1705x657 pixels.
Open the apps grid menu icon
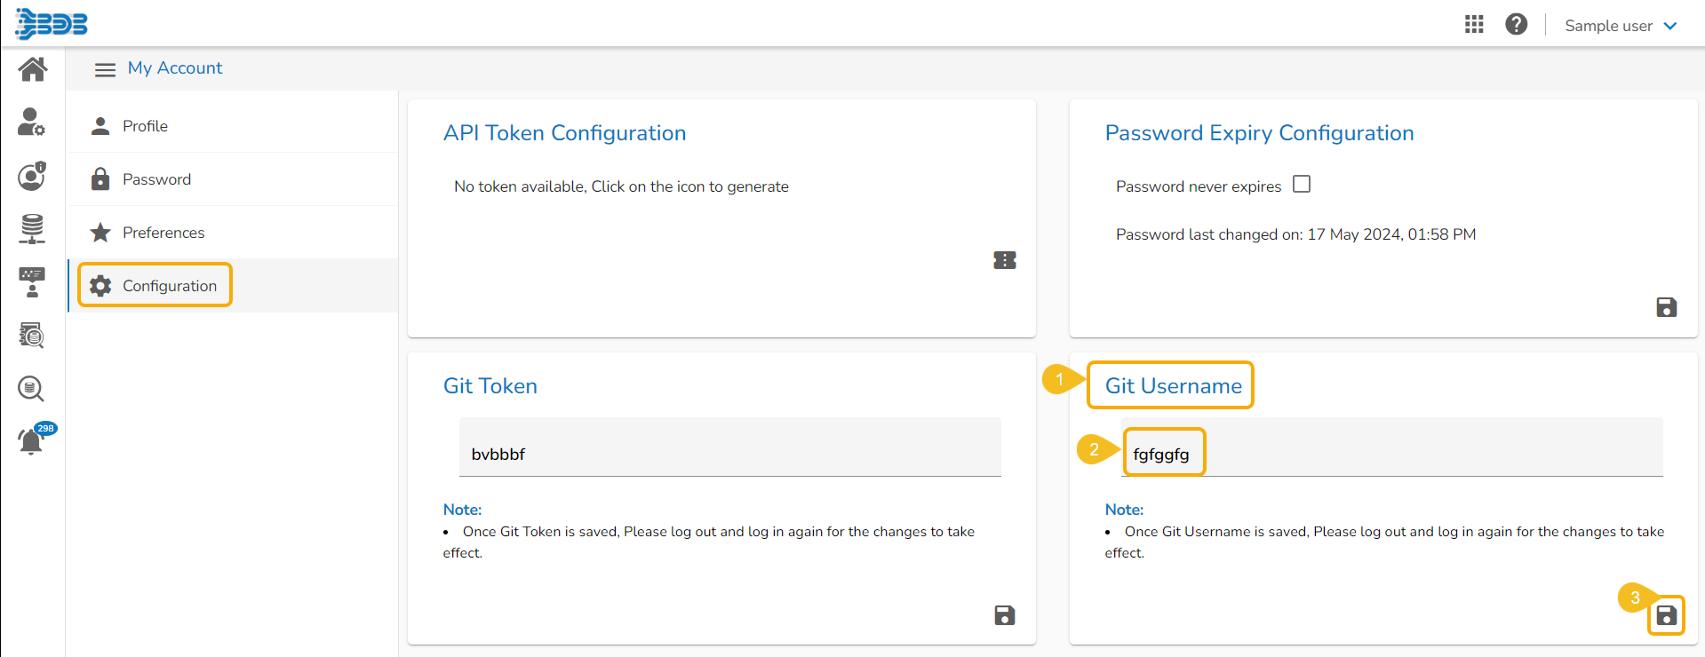1474,25
